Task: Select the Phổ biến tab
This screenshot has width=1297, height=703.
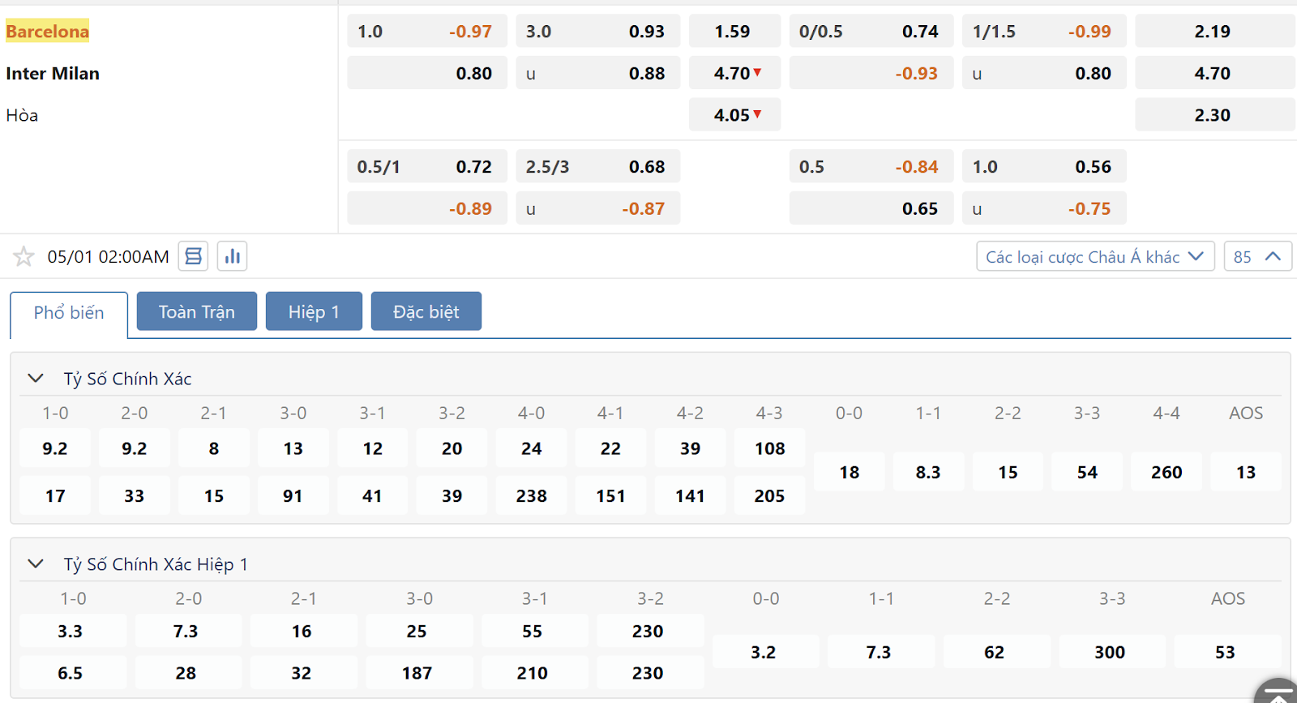Action: pyautogui.click(x=69, y=313)
